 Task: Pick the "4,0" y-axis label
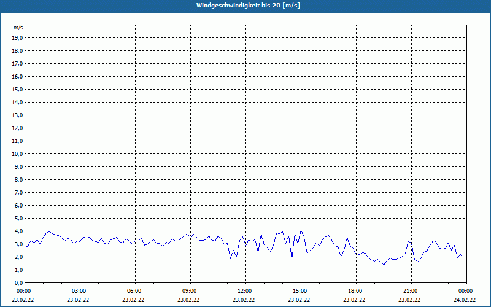(18, 231)
